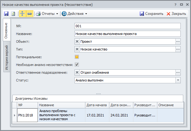Viewport: 191px width, 131px height.
Task: Toggle the Потенциальное checkbox
Action: (x=77, y=57)
